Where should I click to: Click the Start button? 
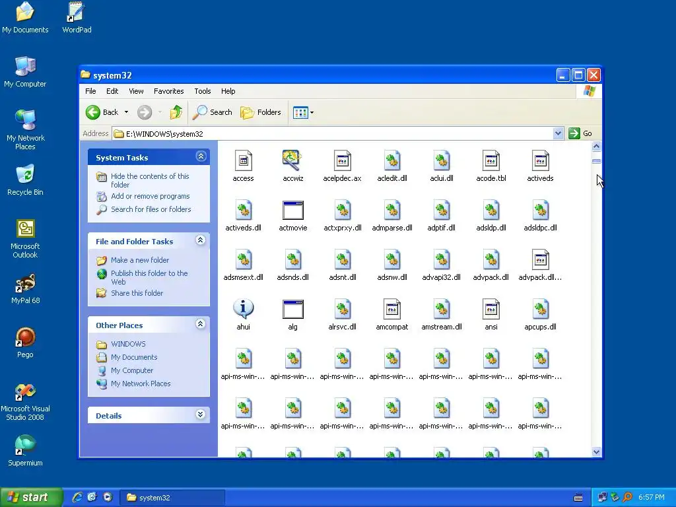click(x=31, y=497)
